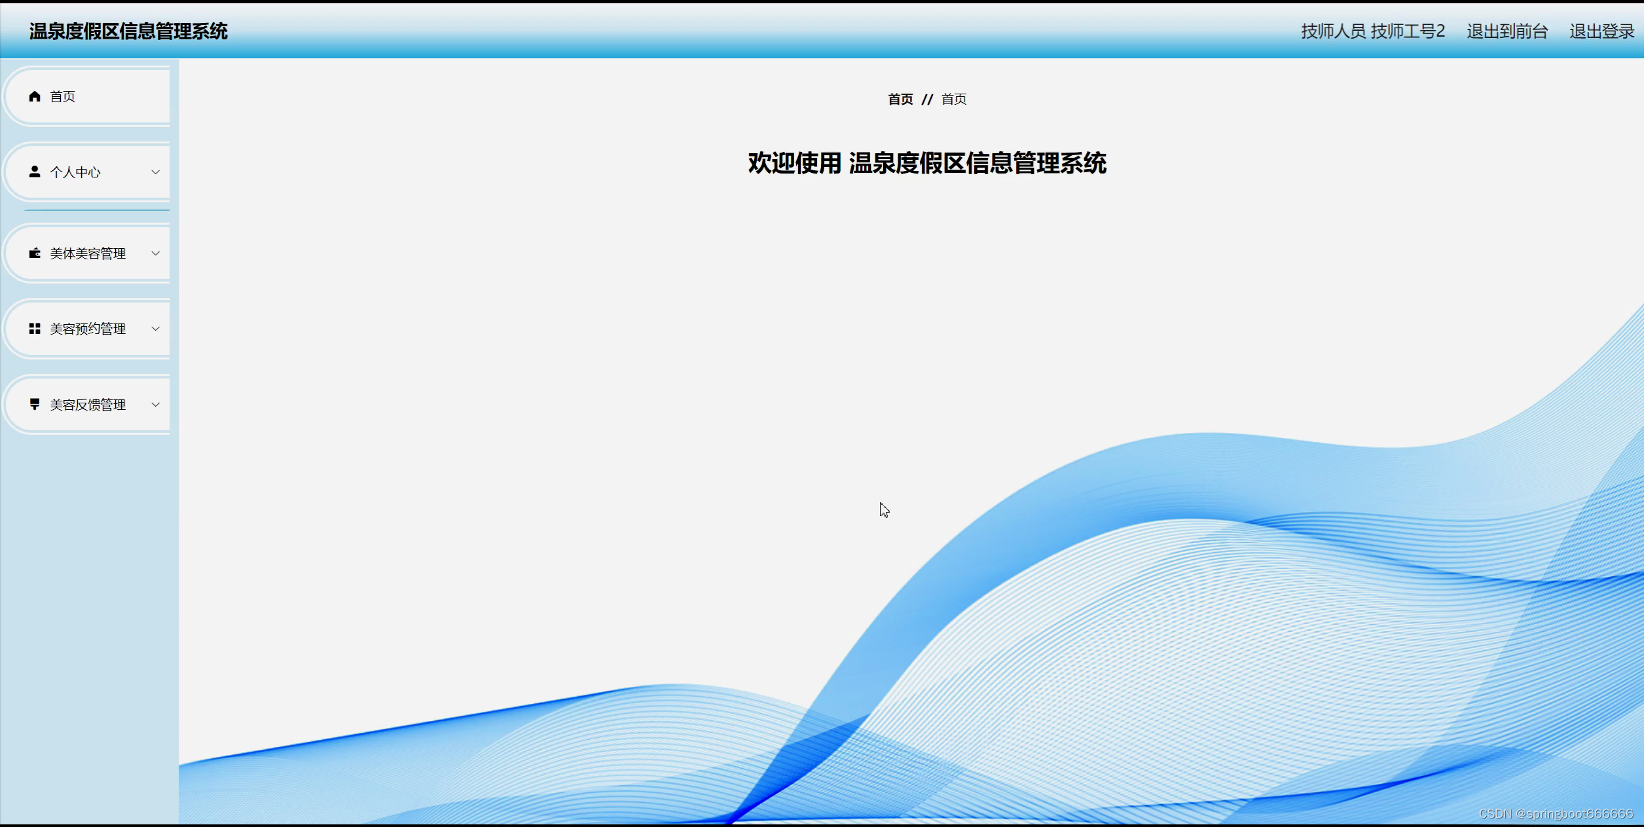Open the 美容预约管理 menu label
This screenshot has width=1644, height=827.
88,329
